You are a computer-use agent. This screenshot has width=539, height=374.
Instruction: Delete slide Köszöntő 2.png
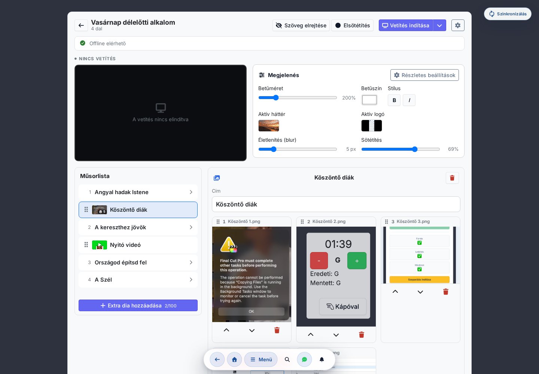[x=362, y=335]
